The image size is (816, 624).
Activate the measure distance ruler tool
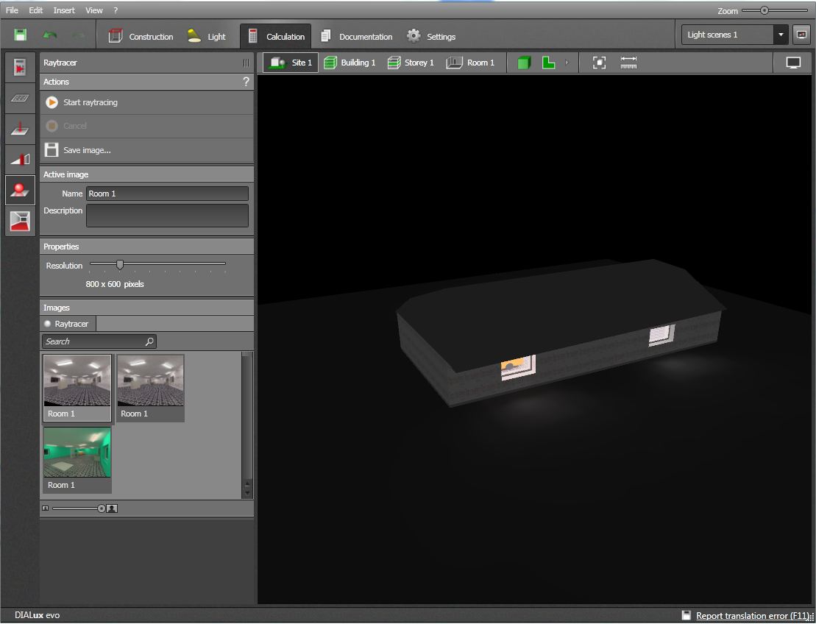pos(628,63)
